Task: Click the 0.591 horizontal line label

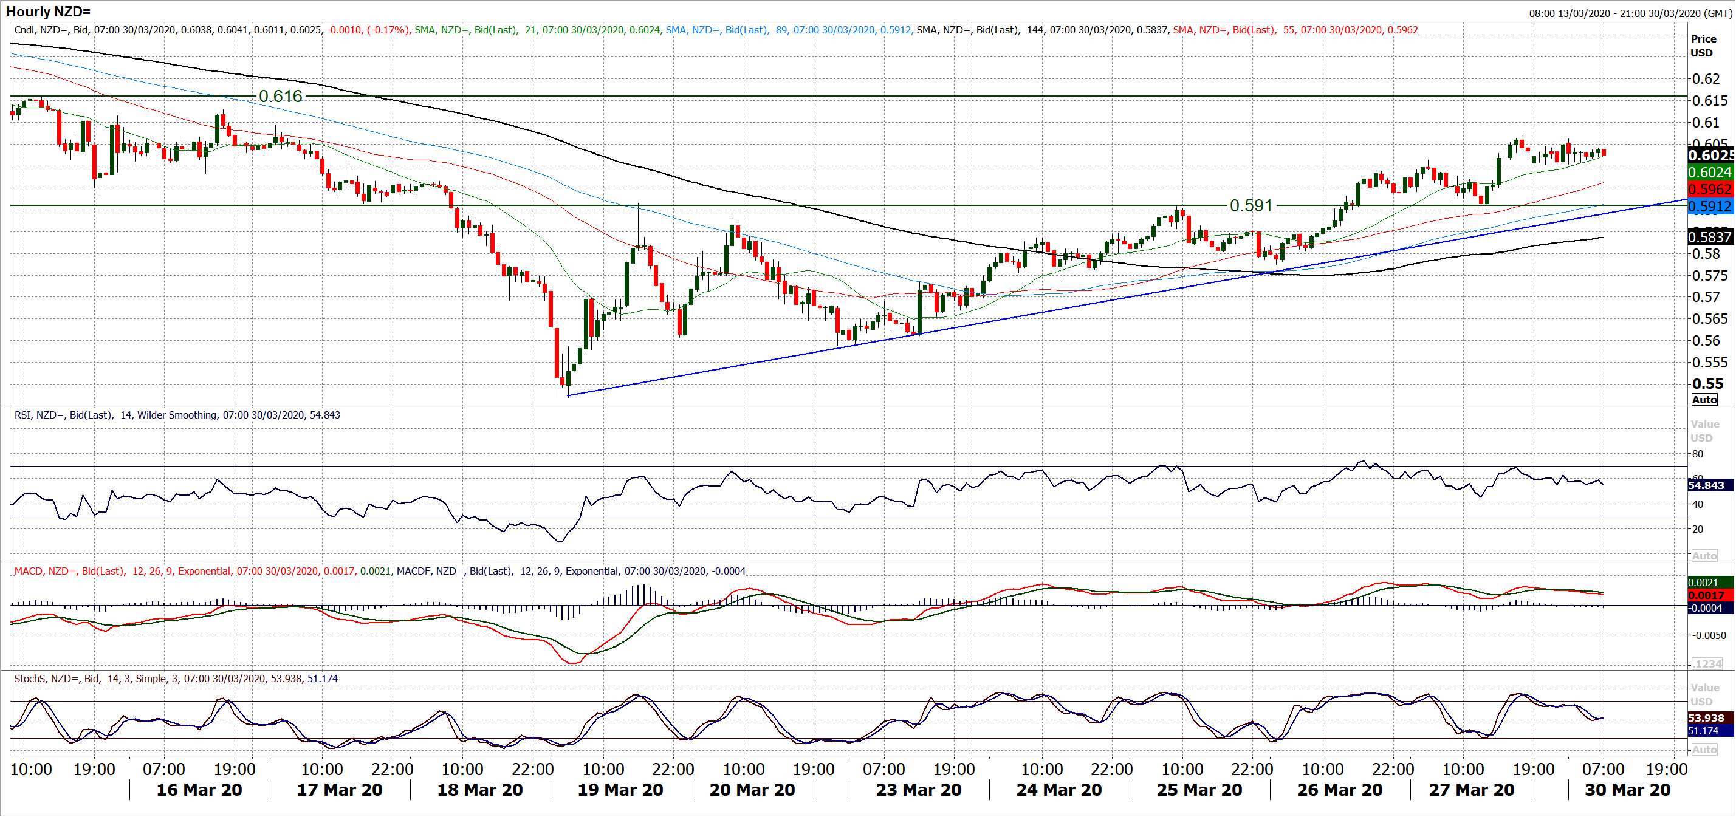Action: pyautogui.click(x=1251, y=205)
